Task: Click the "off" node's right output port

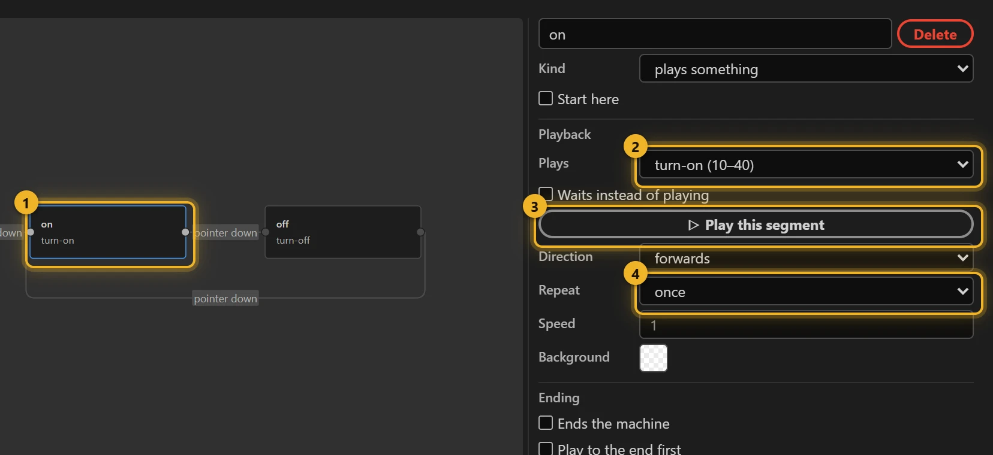Action: click(420, 232)
